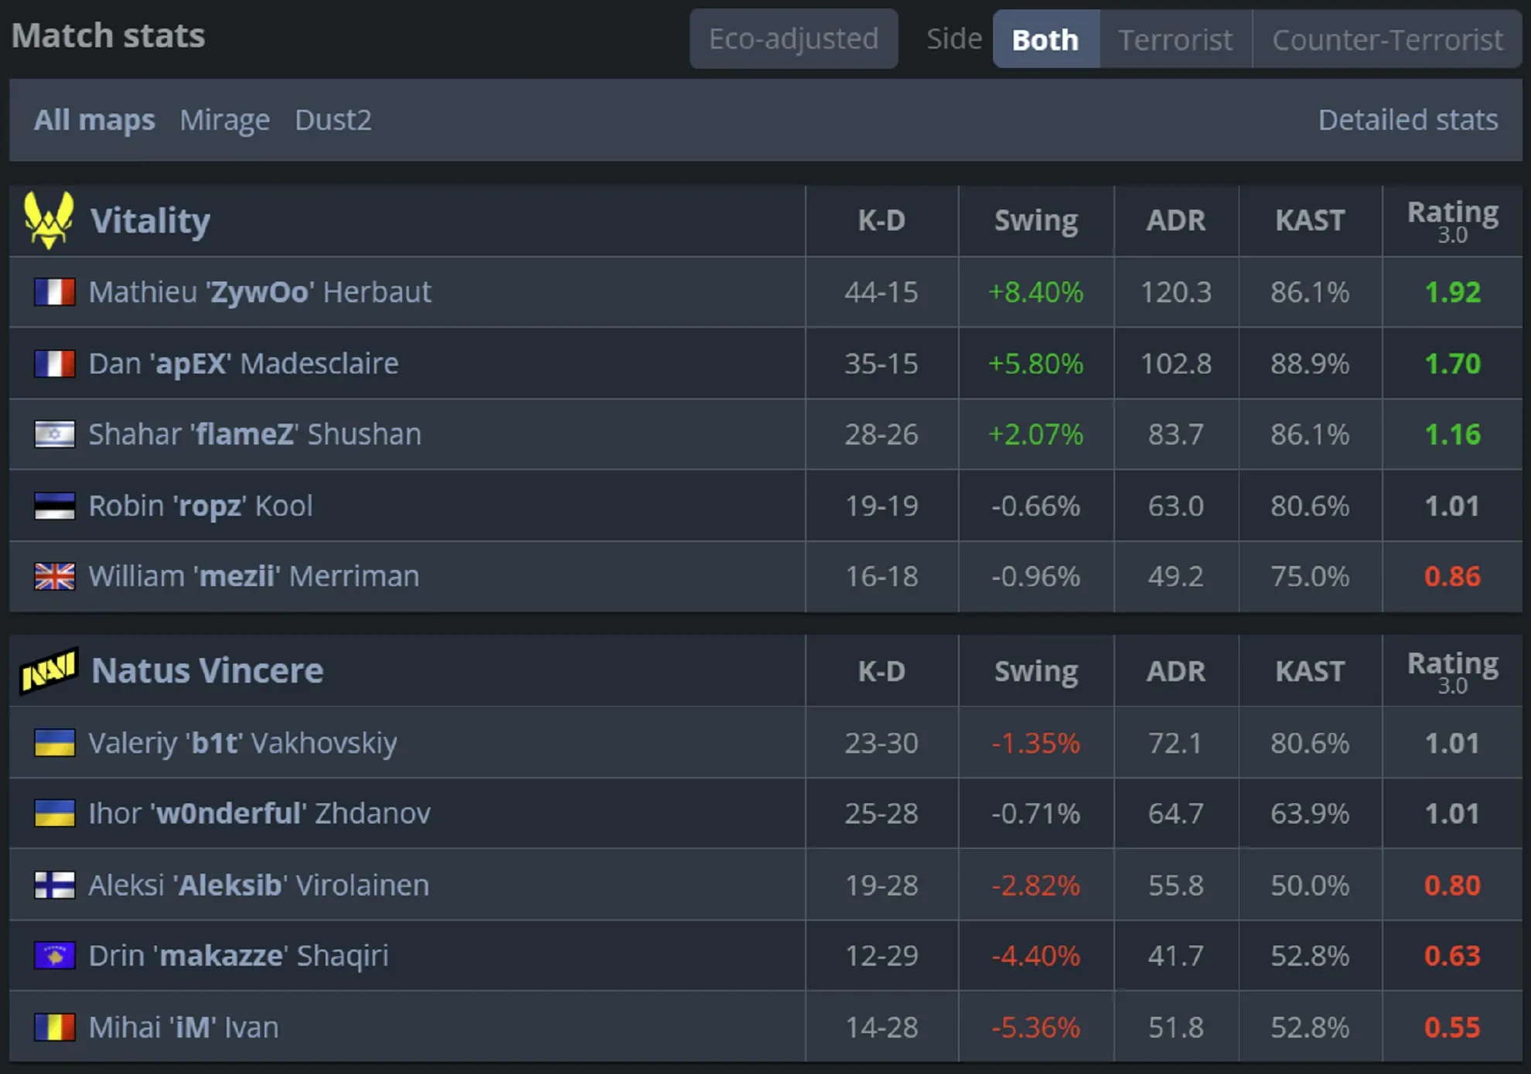Click the Romanian flag beside iM

[x=55, y=1027]
